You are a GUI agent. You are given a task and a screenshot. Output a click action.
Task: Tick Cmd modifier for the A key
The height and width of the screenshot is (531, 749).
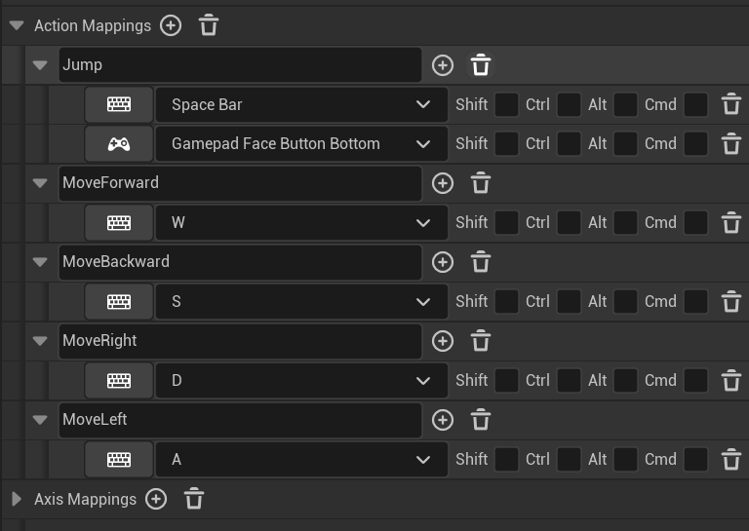(695, 459)
